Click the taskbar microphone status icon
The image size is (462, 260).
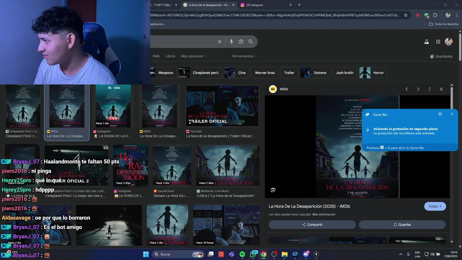coord(408,254)
